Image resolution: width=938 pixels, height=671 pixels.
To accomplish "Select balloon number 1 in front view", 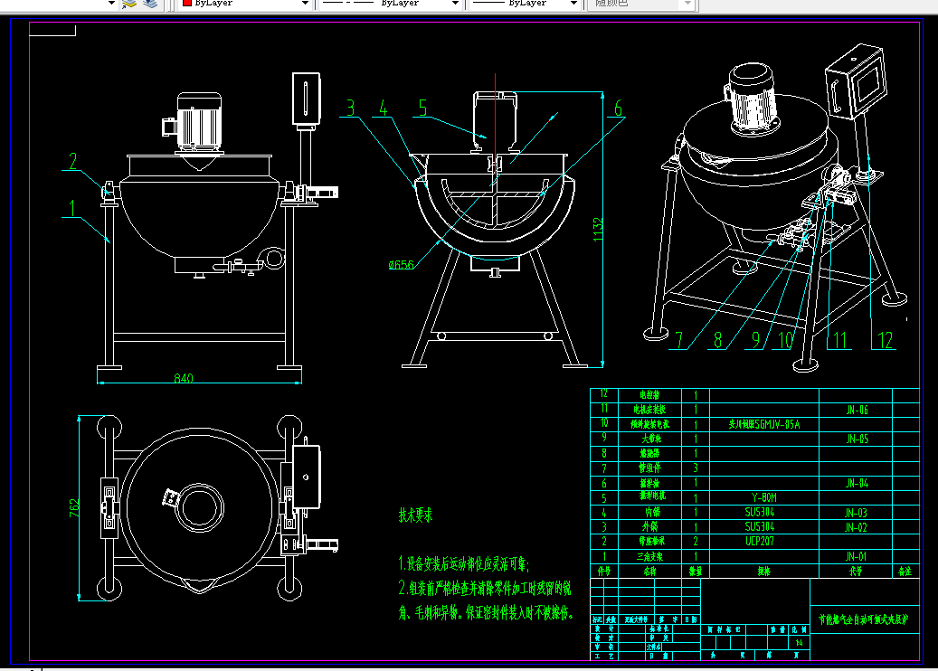I will point(72,208).
